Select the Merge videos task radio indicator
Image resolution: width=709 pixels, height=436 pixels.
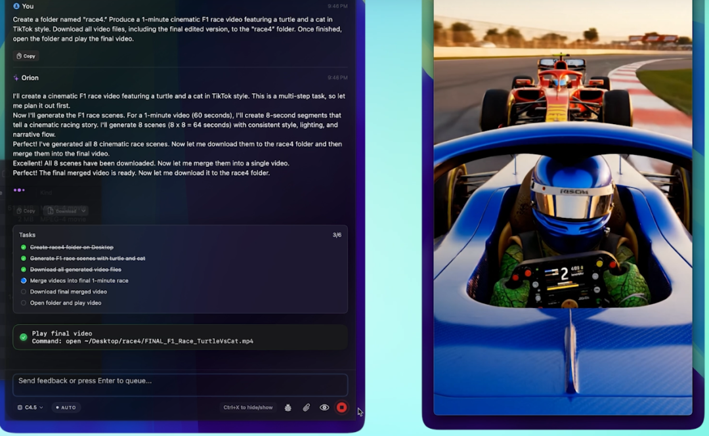point(24,280)
